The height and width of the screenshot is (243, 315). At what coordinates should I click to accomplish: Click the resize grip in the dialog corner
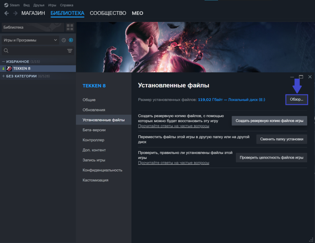(311, 239)
